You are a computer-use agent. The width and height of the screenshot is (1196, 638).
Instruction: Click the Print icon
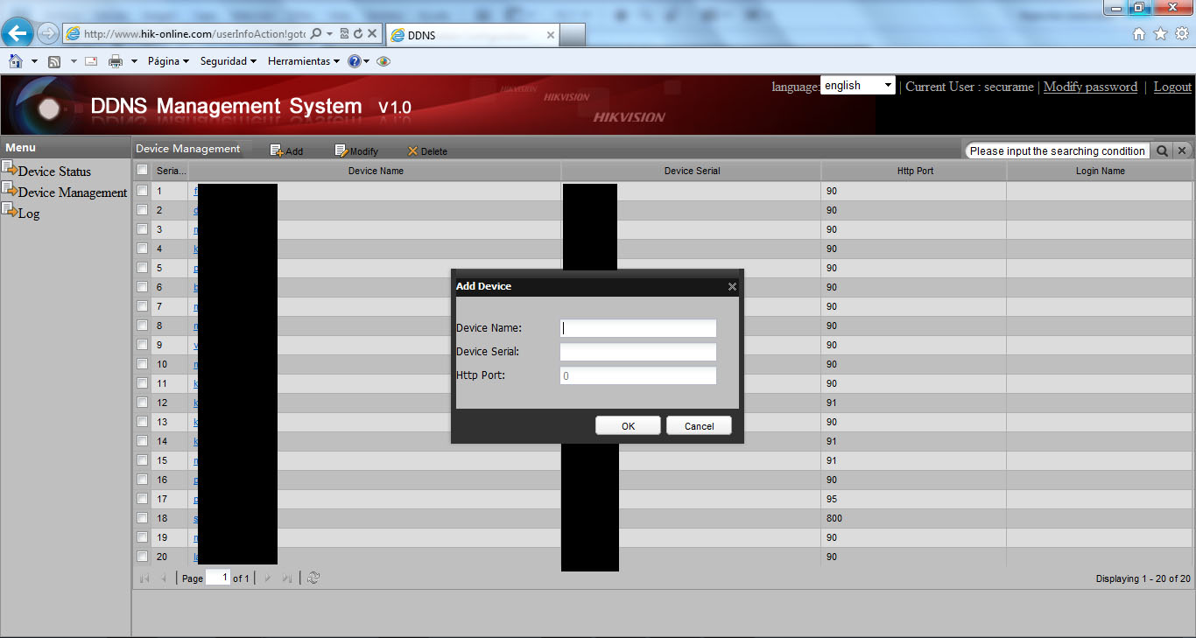pyautogui.click(x=115, y=61)
